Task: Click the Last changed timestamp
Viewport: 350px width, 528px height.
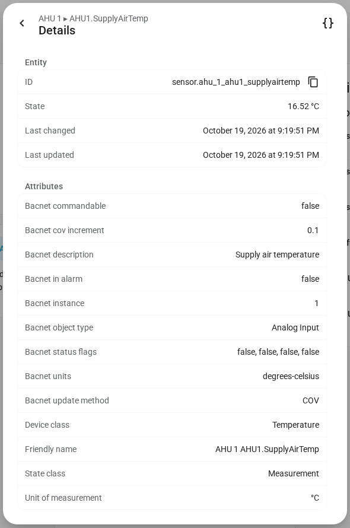Action: (261, 131)
